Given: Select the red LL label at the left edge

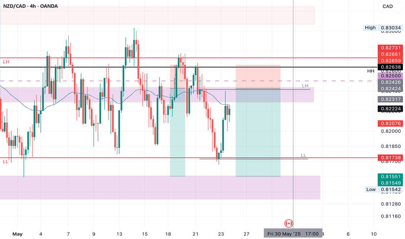Looking at the screenshot, I should click(5, 162).
